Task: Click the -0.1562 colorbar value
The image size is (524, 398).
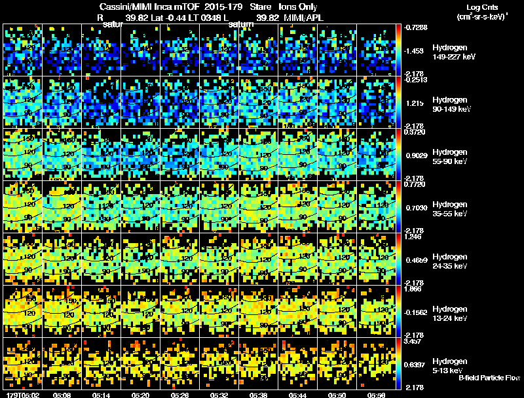Action: click(416, 312)
